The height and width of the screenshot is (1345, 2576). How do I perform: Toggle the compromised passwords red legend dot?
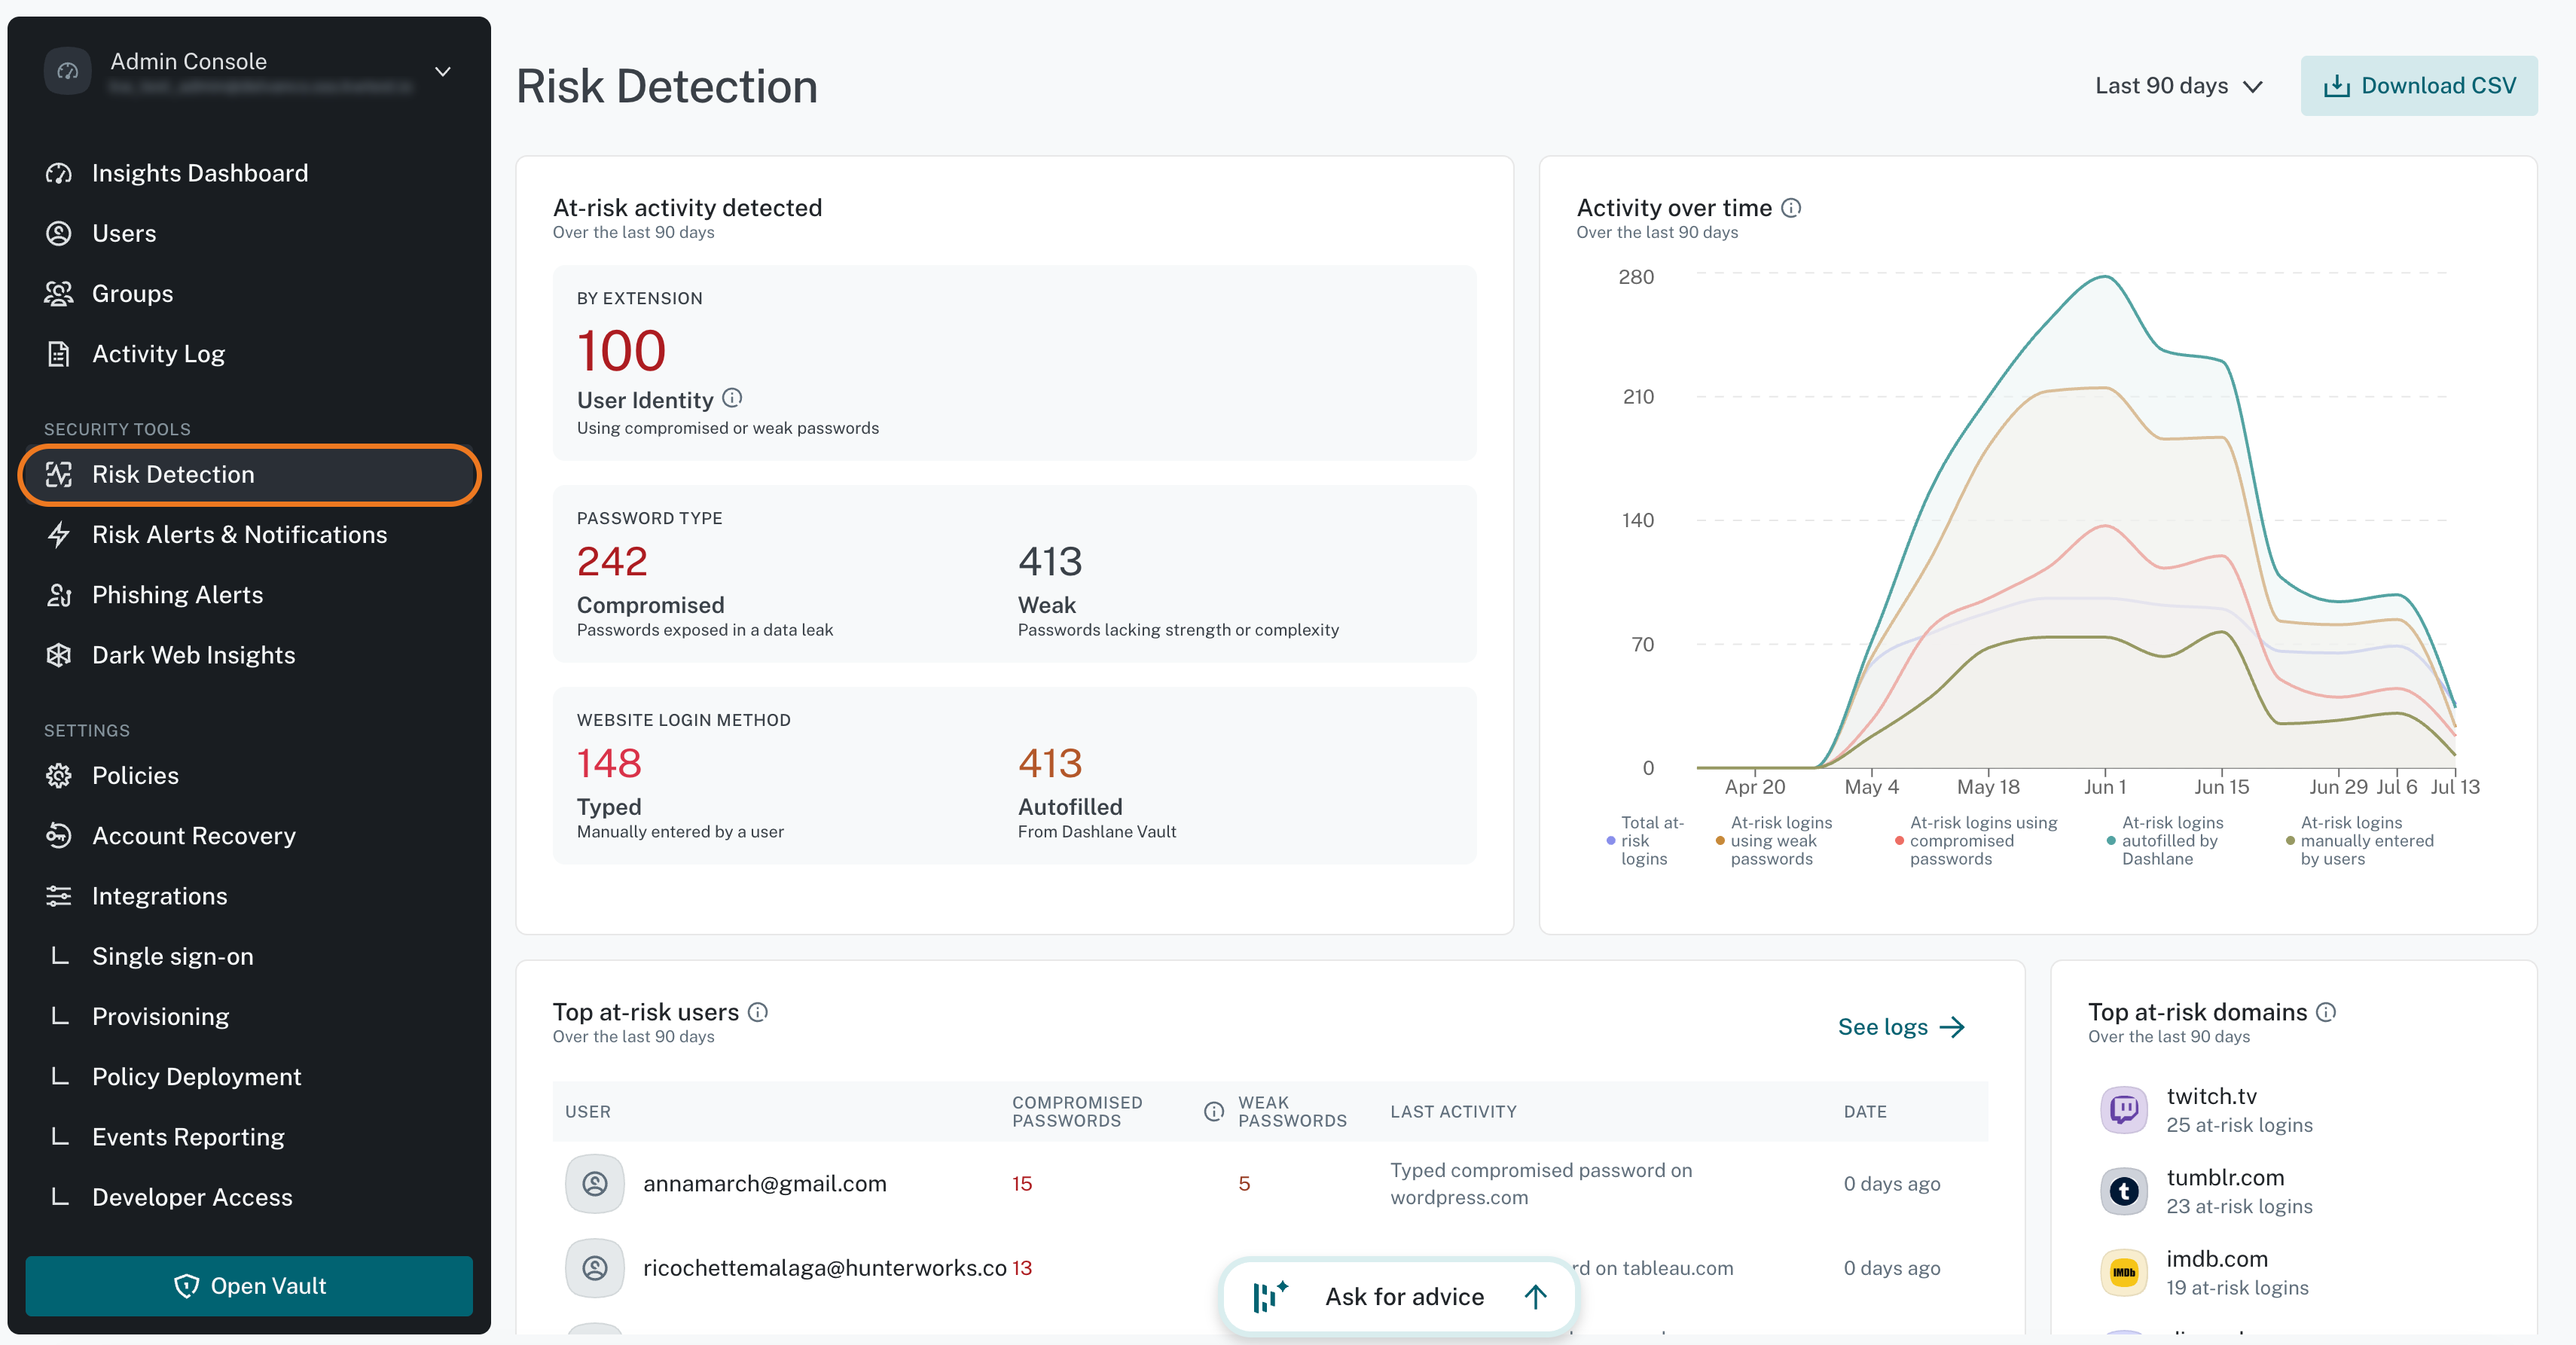(x=1899, y=841)
